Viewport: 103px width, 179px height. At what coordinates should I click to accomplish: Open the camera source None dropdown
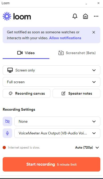tap(57, 121)
